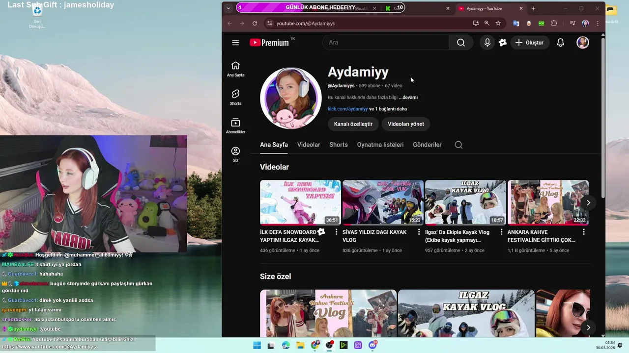Open the Chrome three-dot menu

[598, 23]
